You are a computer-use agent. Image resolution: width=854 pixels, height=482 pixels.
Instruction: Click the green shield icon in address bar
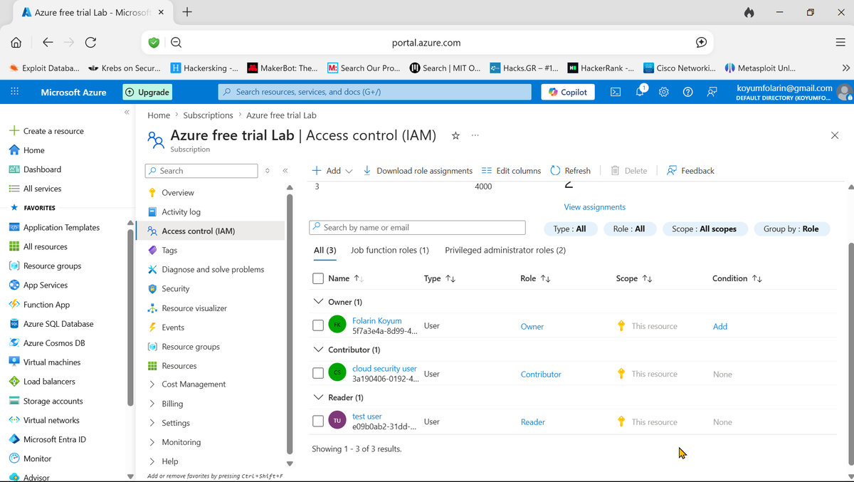click(154, 43)
